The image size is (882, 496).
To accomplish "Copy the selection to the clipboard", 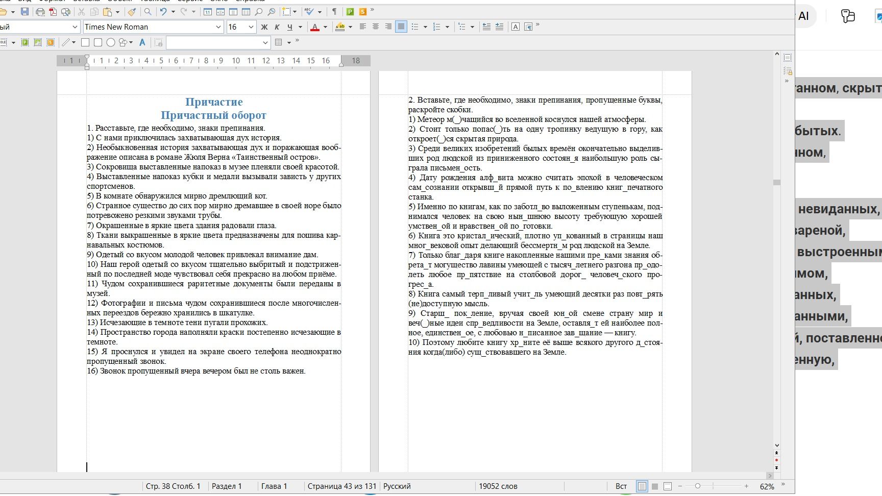I will pyautogui.click(x=94, y=12).
